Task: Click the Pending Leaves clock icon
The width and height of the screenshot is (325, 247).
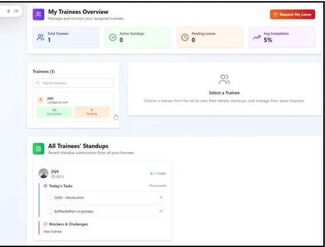Action: [x=185, y=37]
